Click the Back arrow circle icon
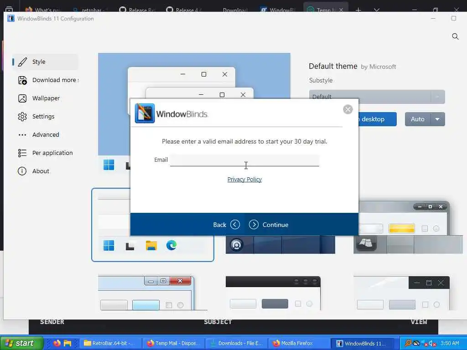Screen dimensions: 467x350 (235, 224)
